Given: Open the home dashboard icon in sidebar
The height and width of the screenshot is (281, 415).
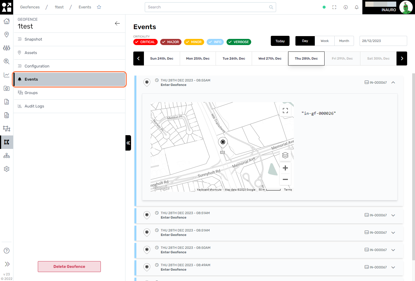Looking at the screenshot, I should click(6, 21).
